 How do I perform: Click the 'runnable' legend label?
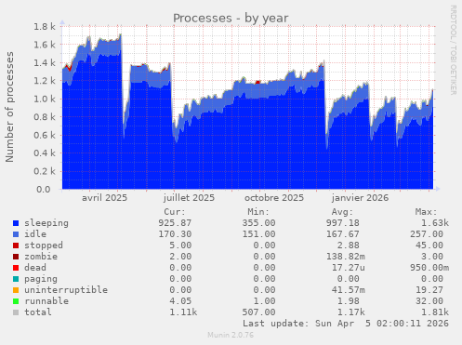click(46, 301)
